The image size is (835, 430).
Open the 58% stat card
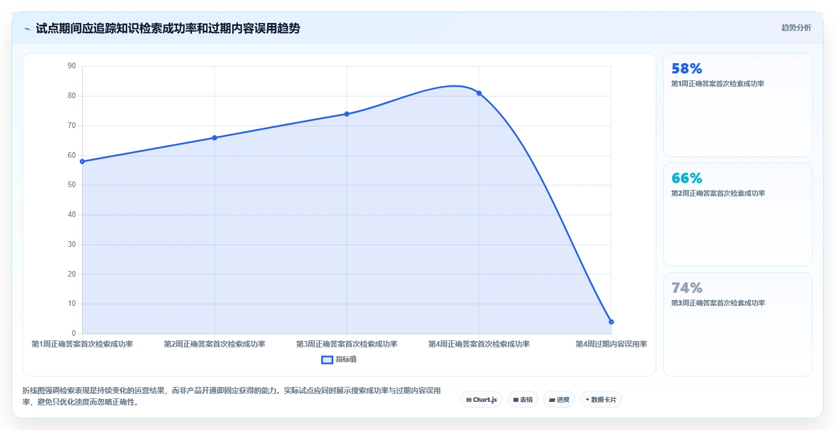(738, 104)
